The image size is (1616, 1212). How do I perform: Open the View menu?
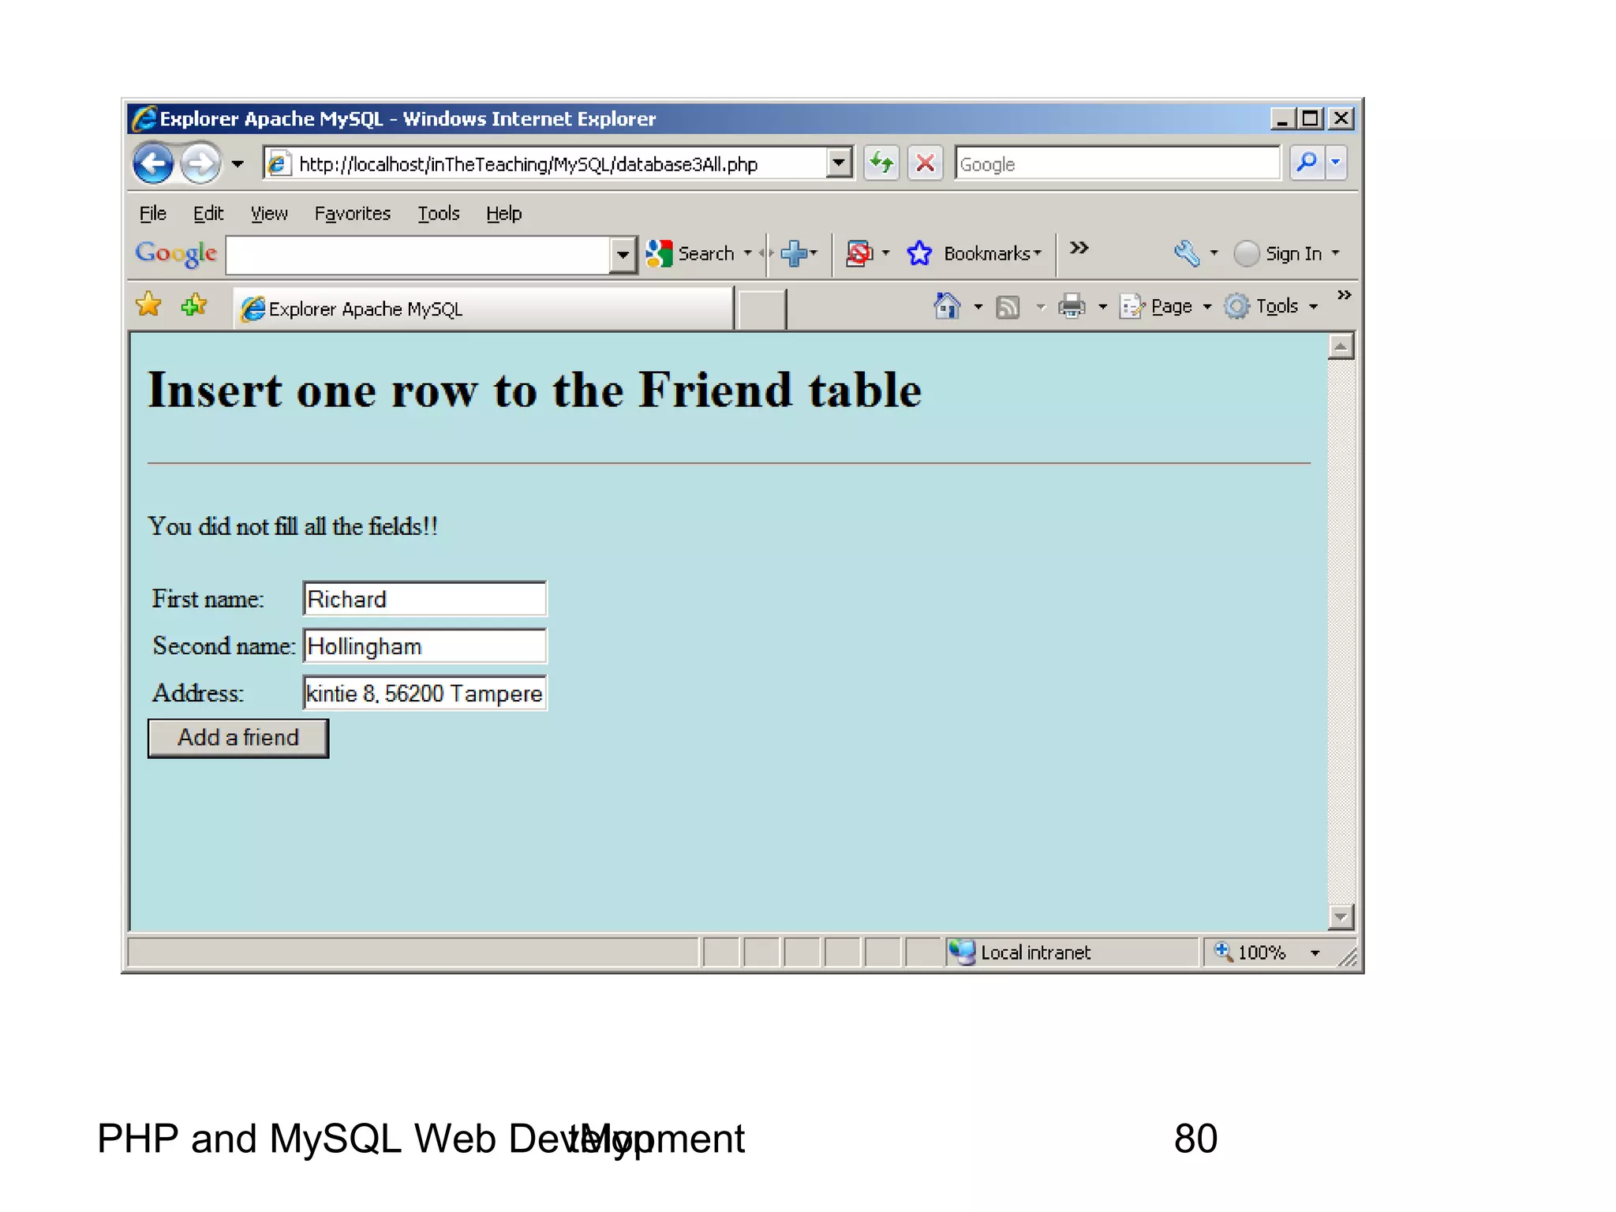pyautogui.click(x=269, y=214)
